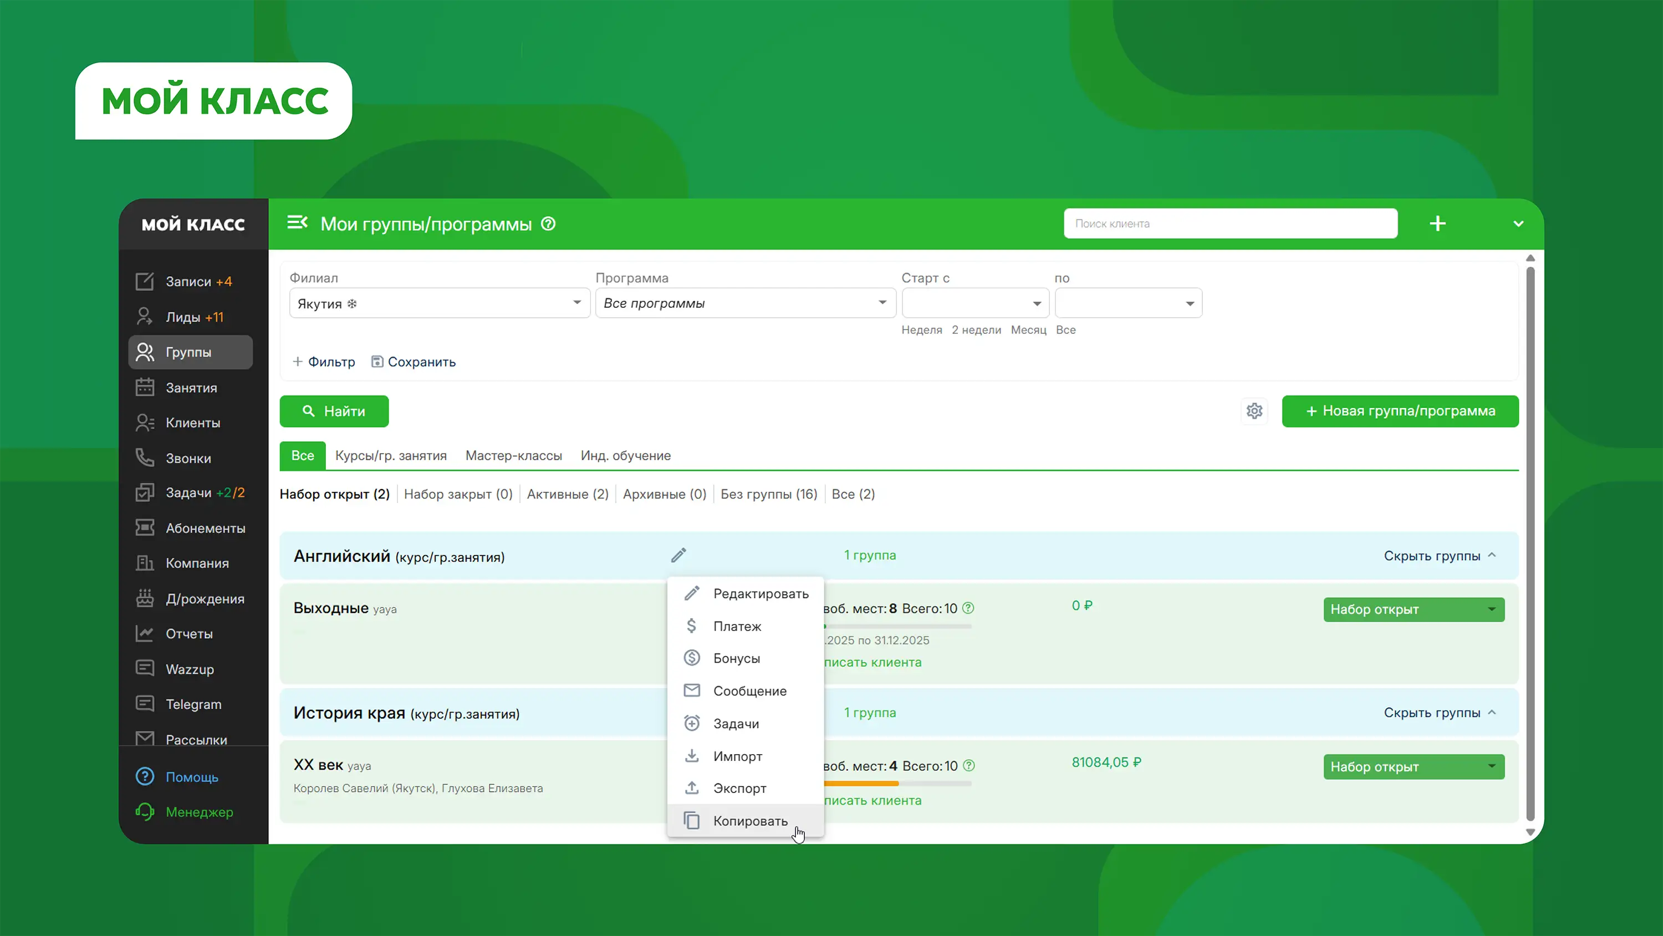Click the Поиск клиента search field
The height and width of the screenshot is (936, 1663).
click(x=1230, y=223)
